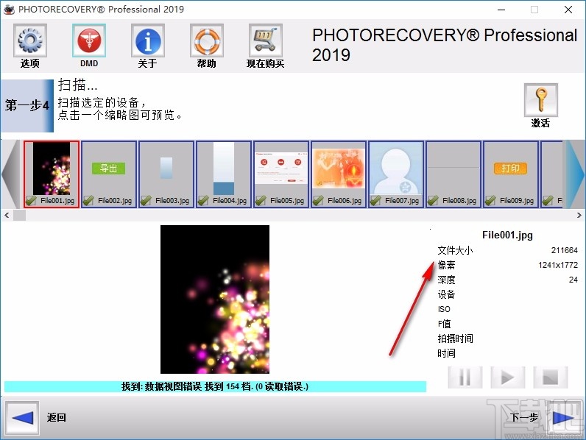Toggle the File009.jpg checkmark

point(490,201)
